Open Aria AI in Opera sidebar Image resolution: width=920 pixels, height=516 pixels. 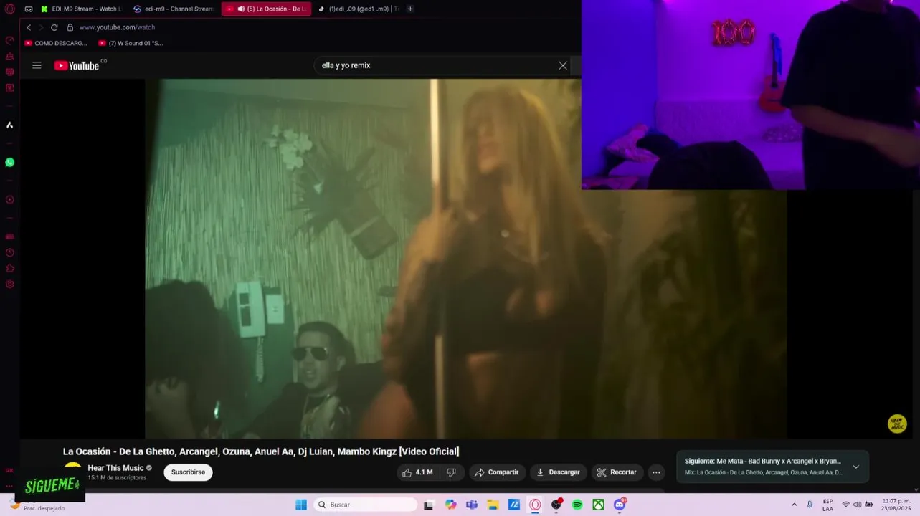[x=9, y=125]
